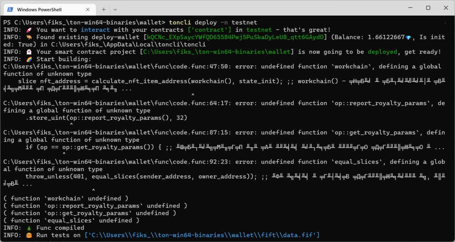Screen dimensions: 455x242
Task: Close the Windows PowerShell tab
Action: (x=88, y=9)
